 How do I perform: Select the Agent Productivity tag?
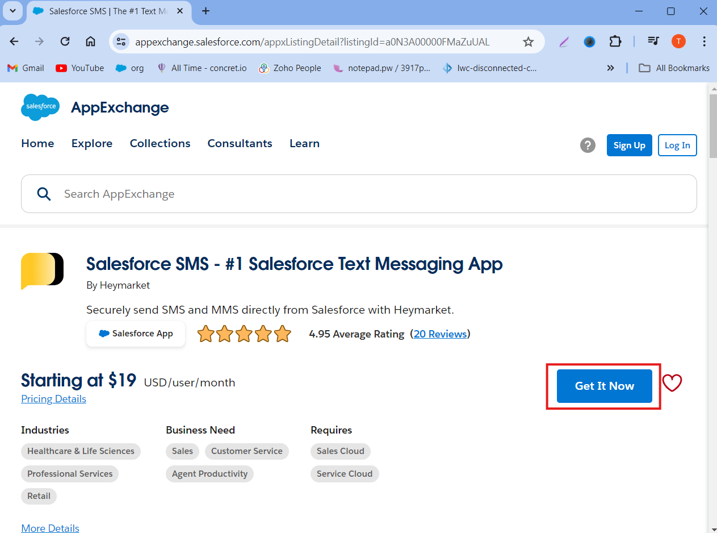point(209,474)
